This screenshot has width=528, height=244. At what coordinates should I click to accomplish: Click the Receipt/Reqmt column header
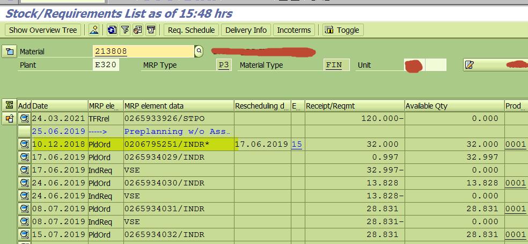pyautogui.click(x=355, y=106)
